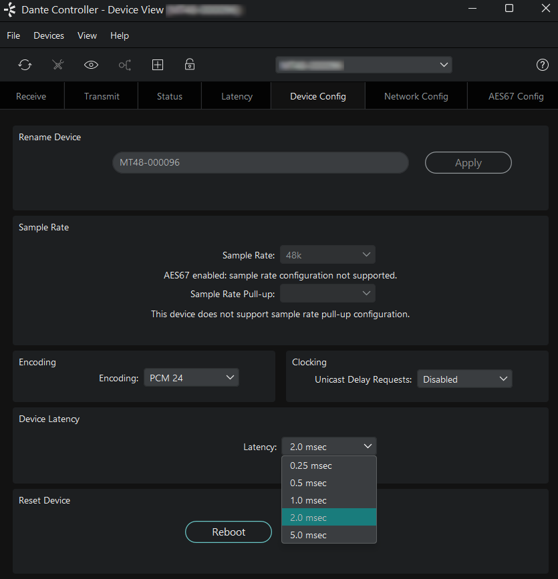Image resolution: width=558 pixels, height=579 pixels.
Task: Toggle the device lock padlock icon
Action: 190,65
